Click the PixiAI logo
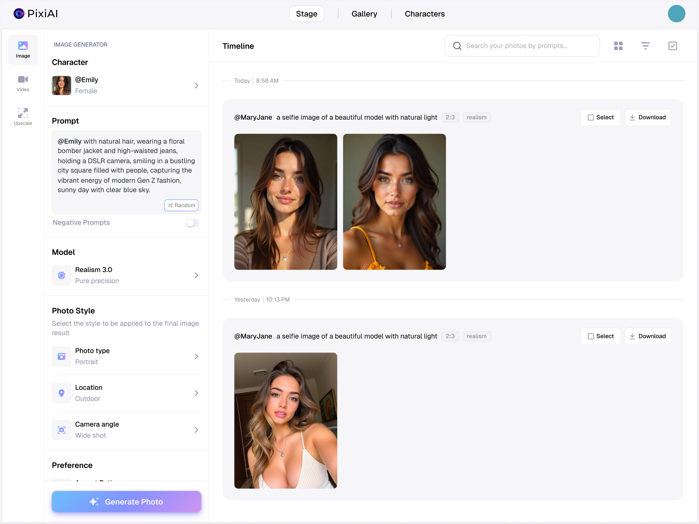This screenshot has height=524, width=699. click(x=35, y=14)
